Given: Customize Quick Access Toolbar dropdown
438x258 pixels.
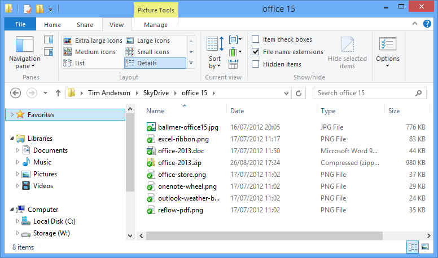Looking at the screenshot, I should tap(51, 9).
